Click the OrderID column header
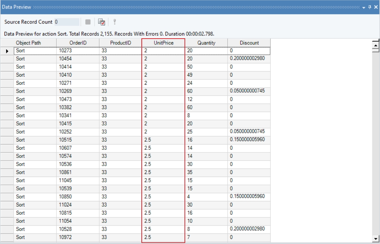 (78, 43)
